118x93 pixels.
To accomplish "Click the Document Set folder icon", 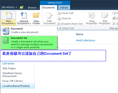I will [6, 40].
